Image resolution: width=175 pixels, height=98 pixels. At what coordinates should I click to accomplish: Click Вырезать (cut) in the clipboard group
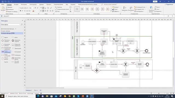[x=9, y=7]
